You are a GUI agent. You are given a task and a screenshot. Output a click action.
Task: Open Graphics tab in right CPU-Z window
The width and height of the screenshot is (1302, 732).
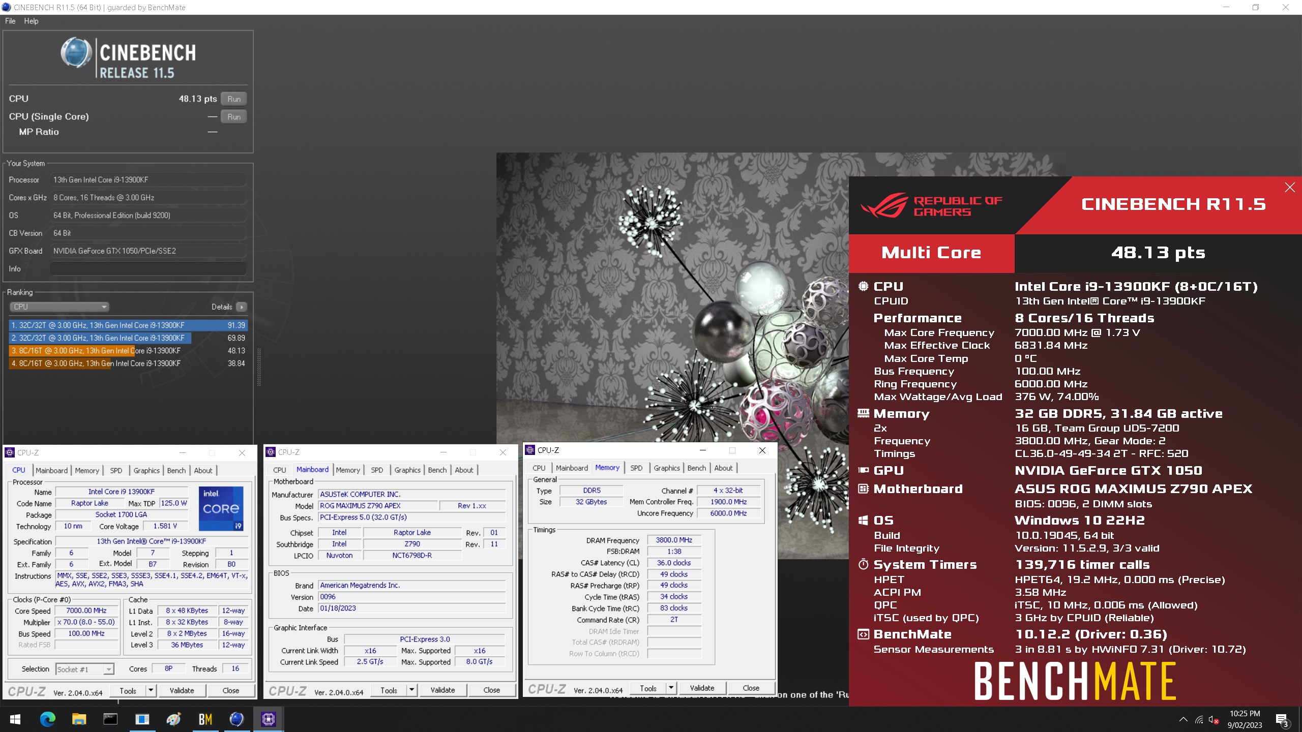[667, 468]
